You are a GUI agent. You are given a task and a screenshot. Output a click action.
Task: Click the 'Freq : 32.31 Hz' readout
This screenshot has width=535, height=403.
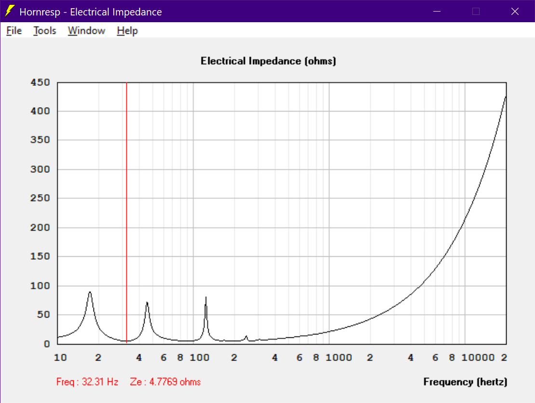click(87, 381)
